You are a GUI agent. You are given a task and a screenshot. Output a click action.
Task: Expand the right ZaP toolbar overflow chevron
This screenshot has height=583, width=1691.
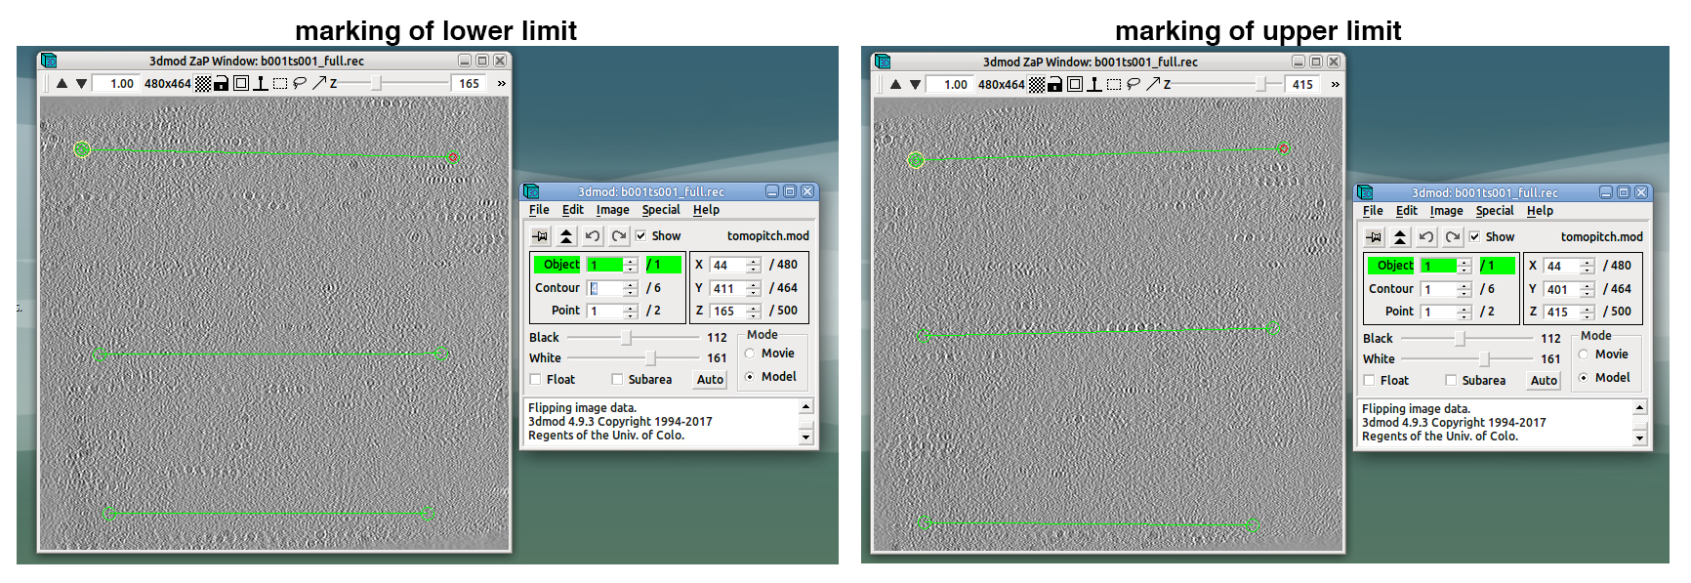(x=1335, y=85)
